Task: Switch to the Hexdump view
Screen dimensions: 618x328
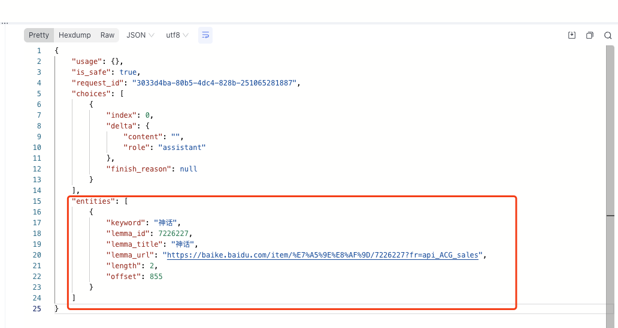Action: pyautogui.click(x=75, y=35)
